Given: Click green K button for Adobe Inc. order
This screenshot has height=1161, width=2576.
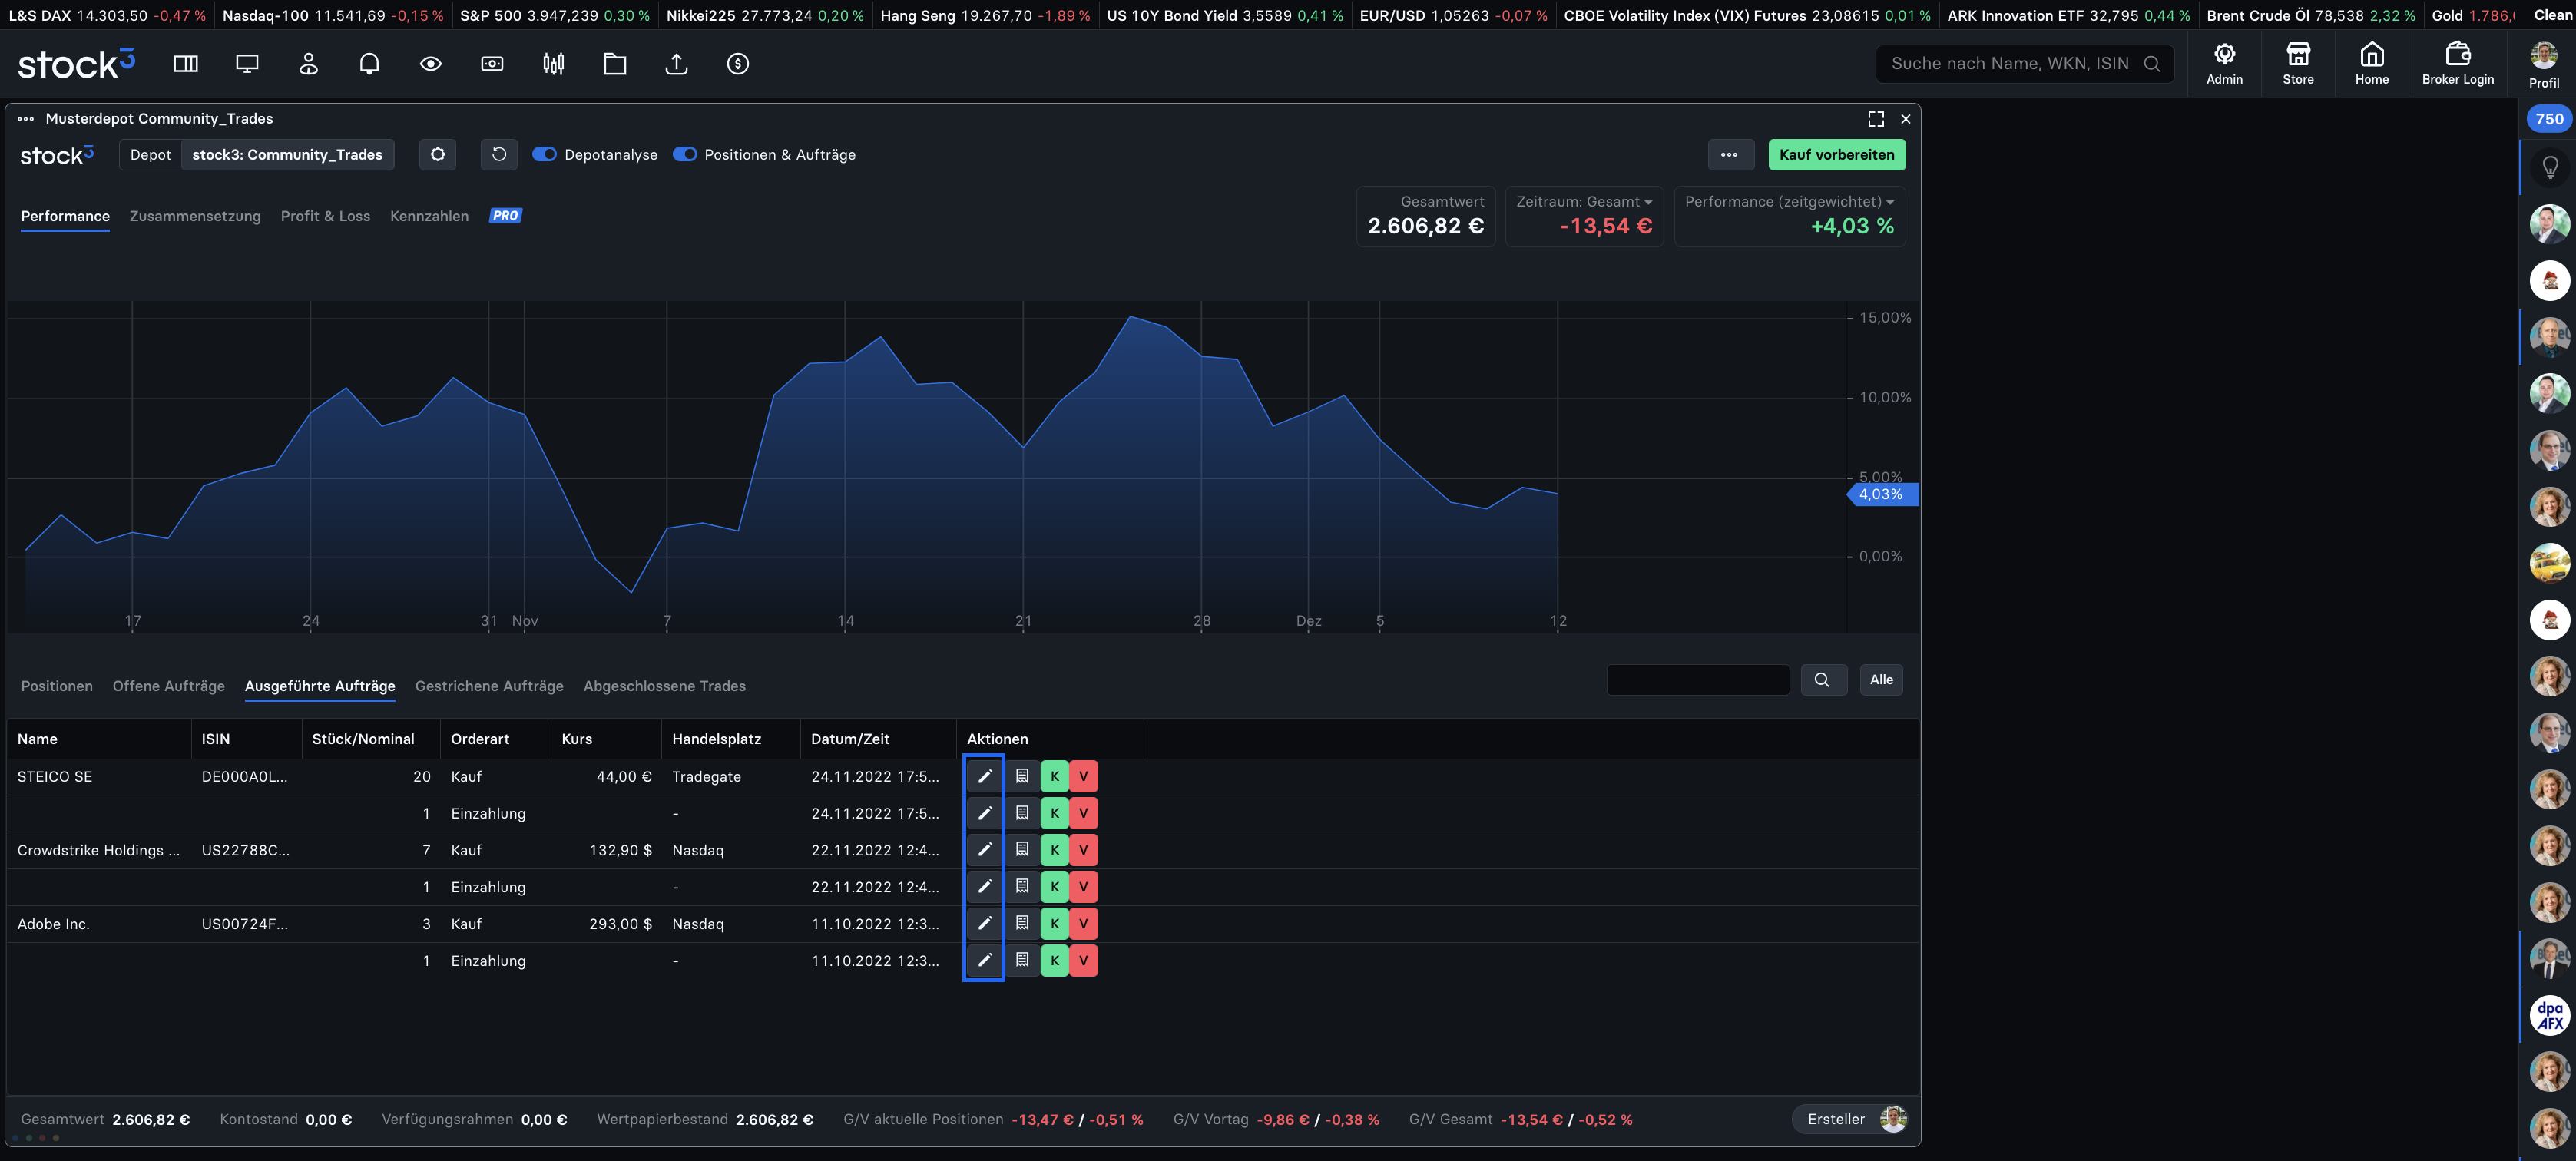Looking at the screenshot, I should pyautogui.click(x=1054, y=924).
